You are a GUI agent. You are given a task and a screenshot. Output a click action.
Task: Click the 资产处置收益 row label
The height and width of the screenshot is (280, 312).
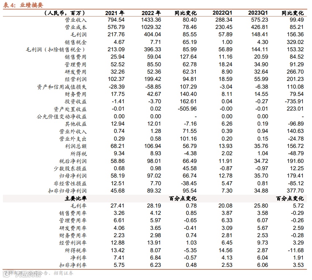point(70,109)
